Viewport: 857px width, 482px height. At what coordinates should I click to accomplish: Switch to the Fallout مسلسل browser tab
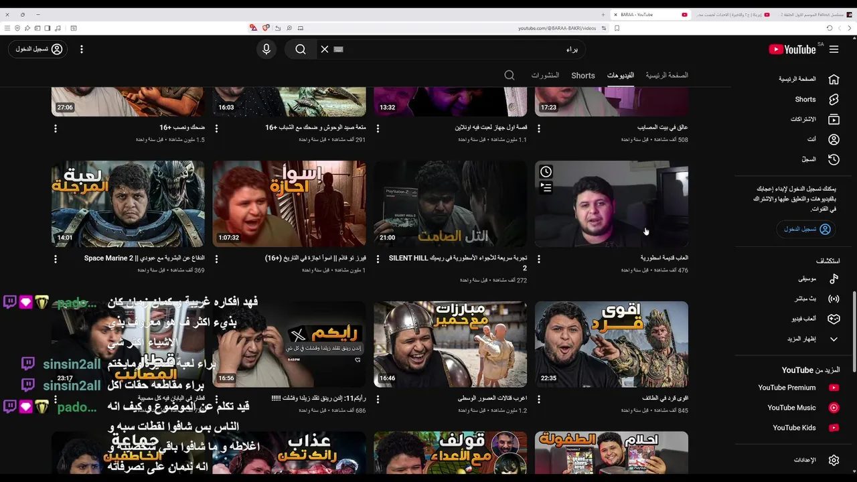(x=815, y=14)
